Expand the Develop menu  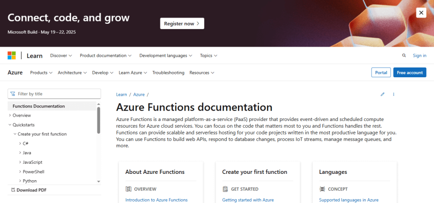coord(103,72)
